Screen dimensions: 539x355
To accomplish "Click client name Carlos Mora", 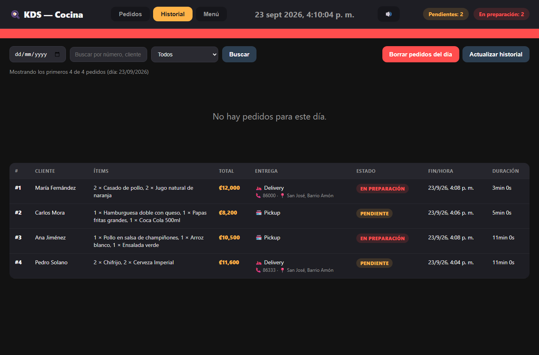I will click(x=50, y=213).
